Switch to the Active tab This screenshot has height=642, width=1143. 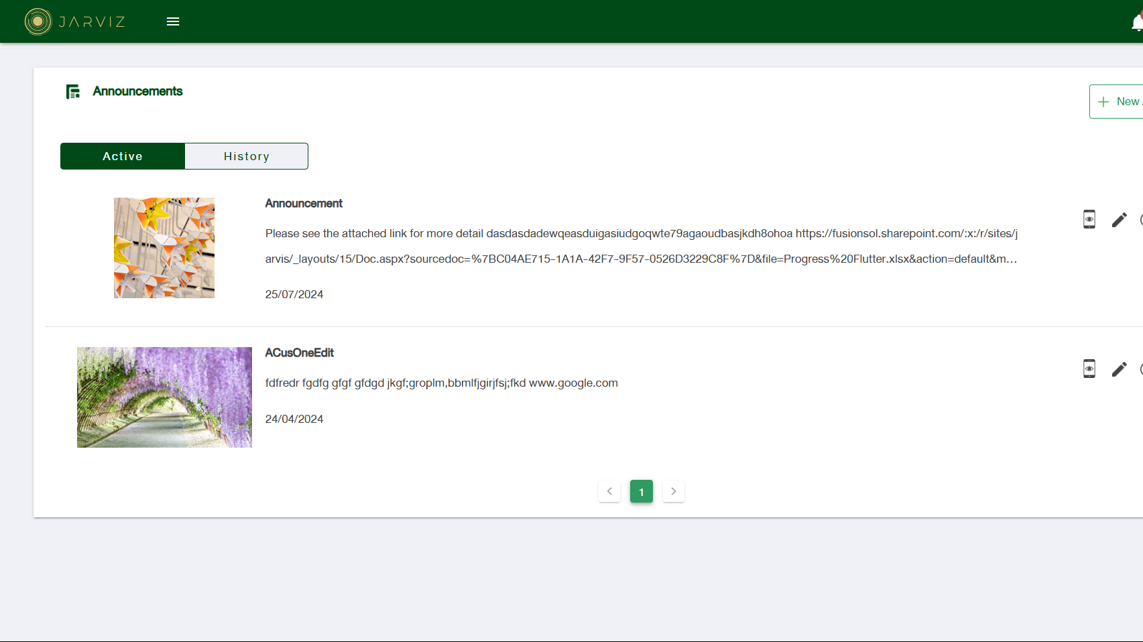pyautogui.click(x=123, y=156)
